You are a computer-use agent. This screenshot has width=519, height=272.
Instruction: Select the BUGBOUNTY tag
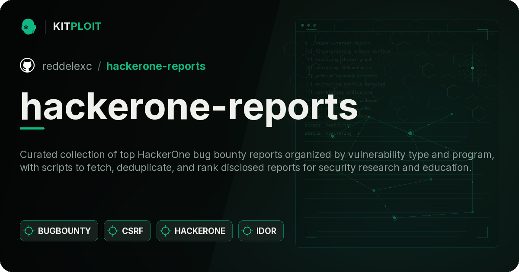[x=59, y=231]
